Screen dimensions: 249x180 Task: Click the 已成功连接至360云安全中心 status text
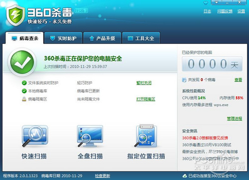[x=213, y=176]
